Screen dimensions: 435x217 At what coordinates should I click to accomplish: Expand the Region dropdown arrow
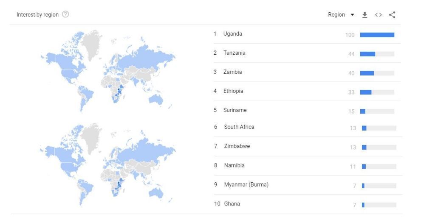point(352,15)
